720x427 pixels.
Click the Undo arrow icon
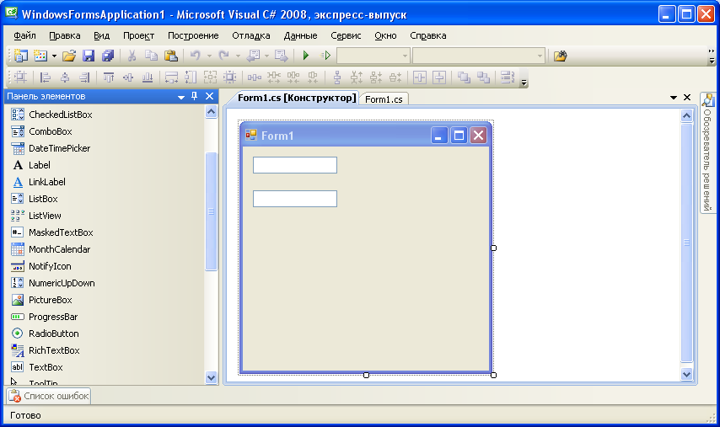(196, 56)
